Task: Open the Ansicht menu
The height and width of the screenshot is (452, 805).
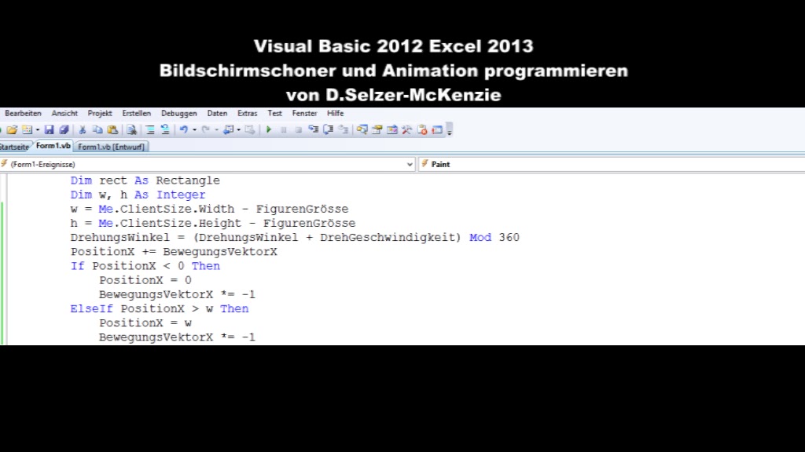Action: tap(64, 113)
